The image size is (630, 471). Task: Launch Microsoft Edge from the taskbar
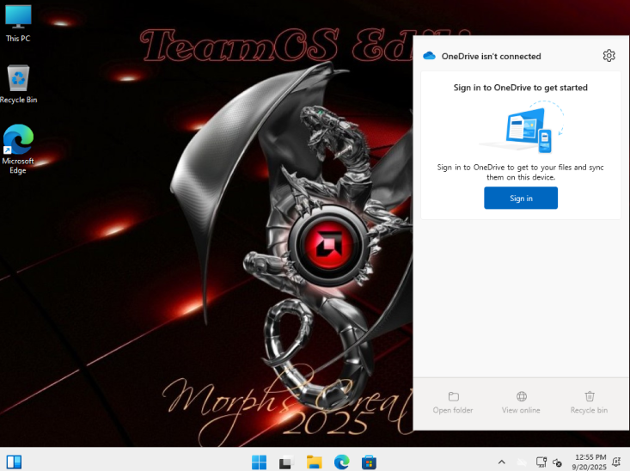(x=341, y=462)
